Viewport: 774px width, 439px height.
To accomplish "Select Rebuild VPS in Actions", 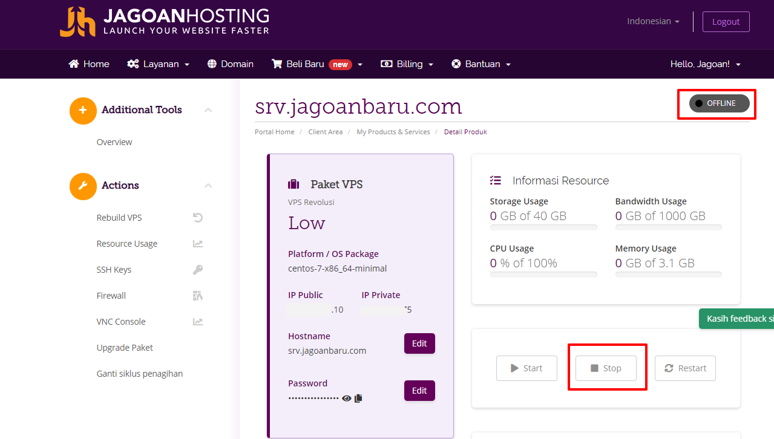I will (119, 218).
